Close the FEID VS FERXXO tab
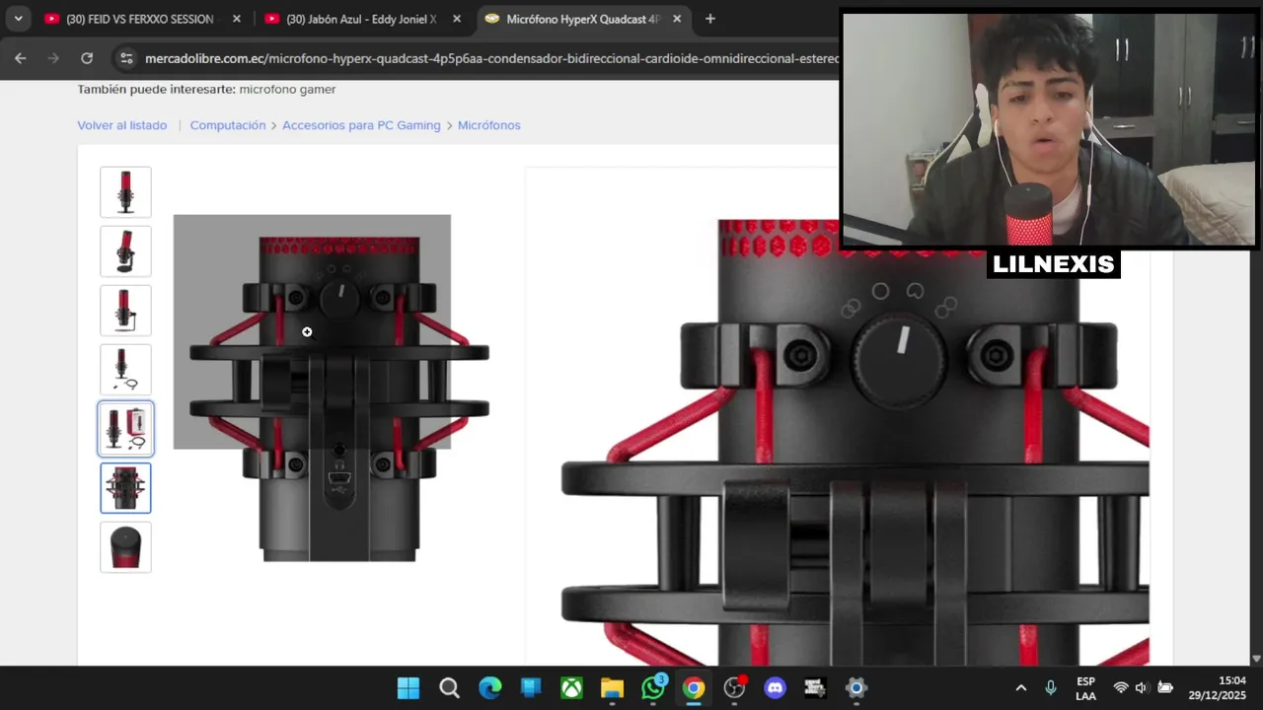 pyautogui.click(x=236, y=19)
